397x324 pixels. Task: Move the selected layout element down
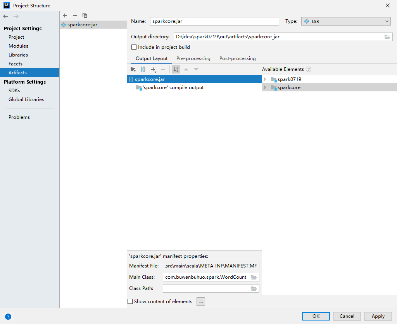tap(196, 69)
